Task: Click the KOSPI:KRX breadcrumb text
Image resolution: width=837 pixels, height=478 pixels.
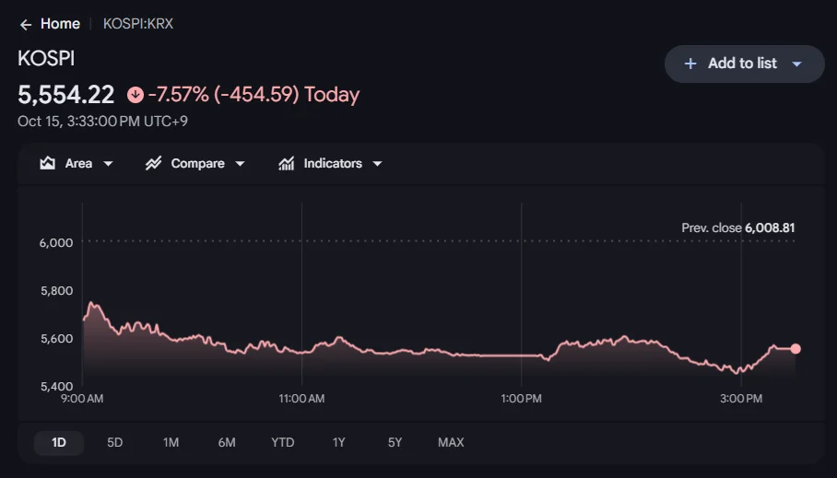Action: click(x=138, y=24)
